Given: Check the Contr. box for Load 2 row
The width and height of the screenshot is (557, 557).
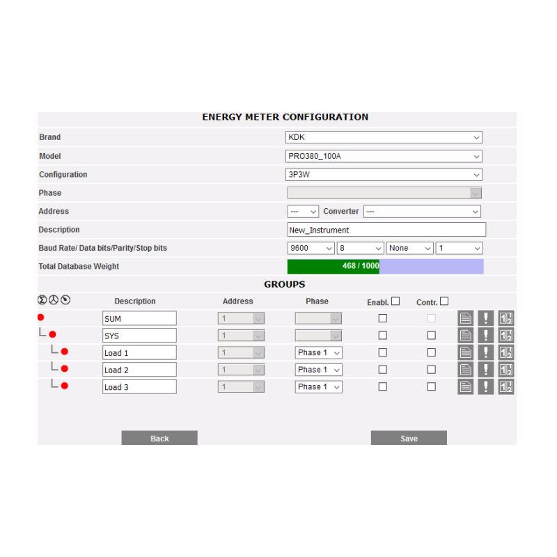Looking at the screenshot, I should point(431,370).
